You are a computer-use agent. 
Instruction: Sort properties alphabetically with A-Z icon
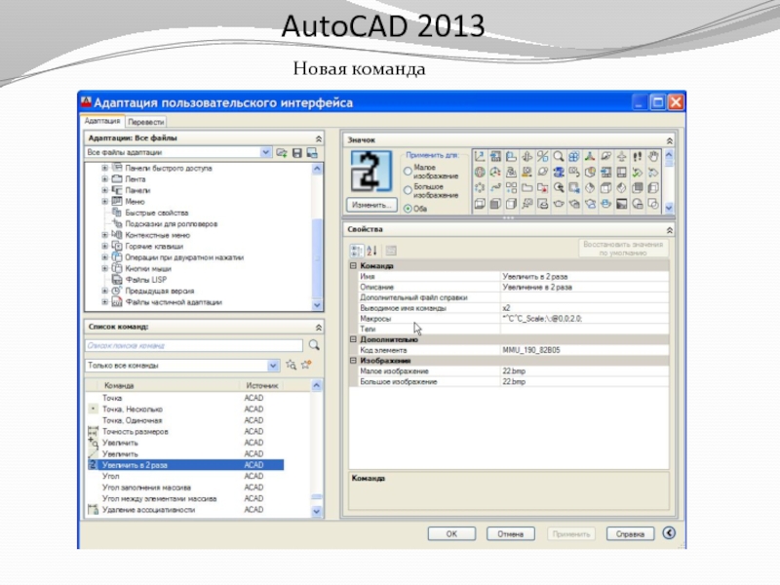(371, 251)
